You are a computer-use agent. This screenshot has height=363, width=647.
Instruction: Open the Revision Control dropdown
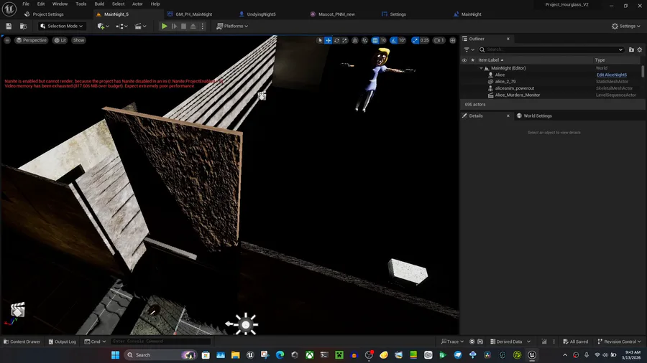pos(620,341)
